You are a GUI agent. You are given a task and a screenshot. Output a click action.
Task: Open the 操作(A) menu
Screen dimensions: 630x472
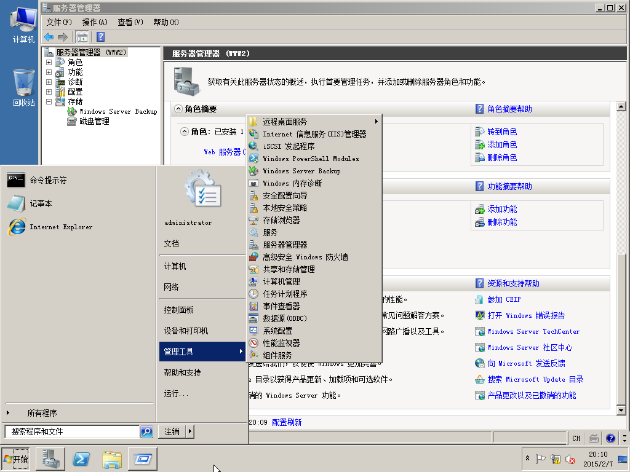95,23
